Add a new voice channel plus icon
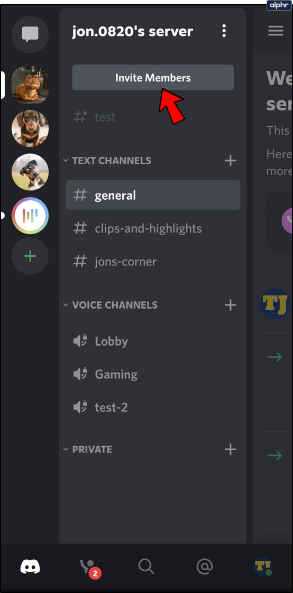The height and width of the screenshot is (593, 293). 230,305
